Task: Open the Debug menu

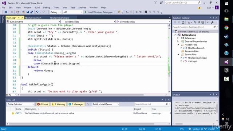Action: click(x=46, y=8)
